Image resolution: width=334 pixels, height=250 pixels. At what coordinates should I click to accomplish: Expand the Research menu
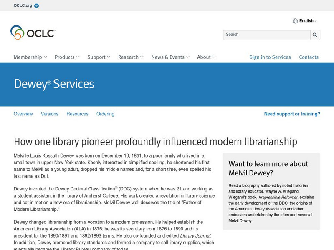coord(131,57)
